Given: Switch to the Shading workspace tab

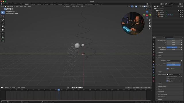Looking at the screenshot, I should [60, 4].
